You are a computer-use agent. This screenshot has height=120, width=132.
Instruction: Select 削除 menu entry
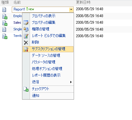tap(48, 42)
